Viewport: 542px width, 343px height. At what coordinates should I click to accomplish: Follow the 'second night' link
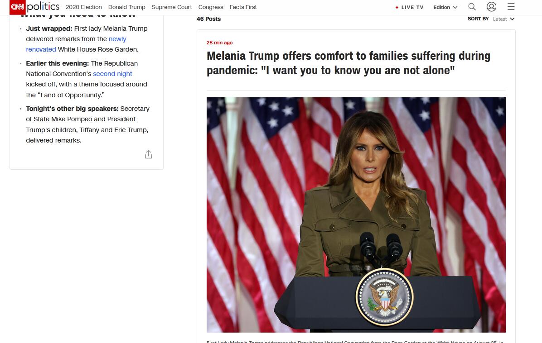tap(113, 74)
